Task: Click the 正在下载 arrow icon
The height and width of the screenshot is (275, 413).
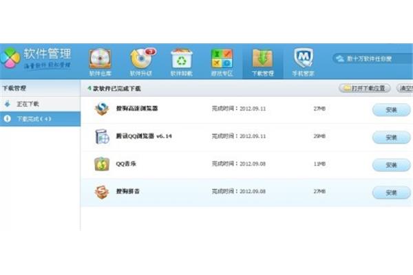Action: pos(8,104)
